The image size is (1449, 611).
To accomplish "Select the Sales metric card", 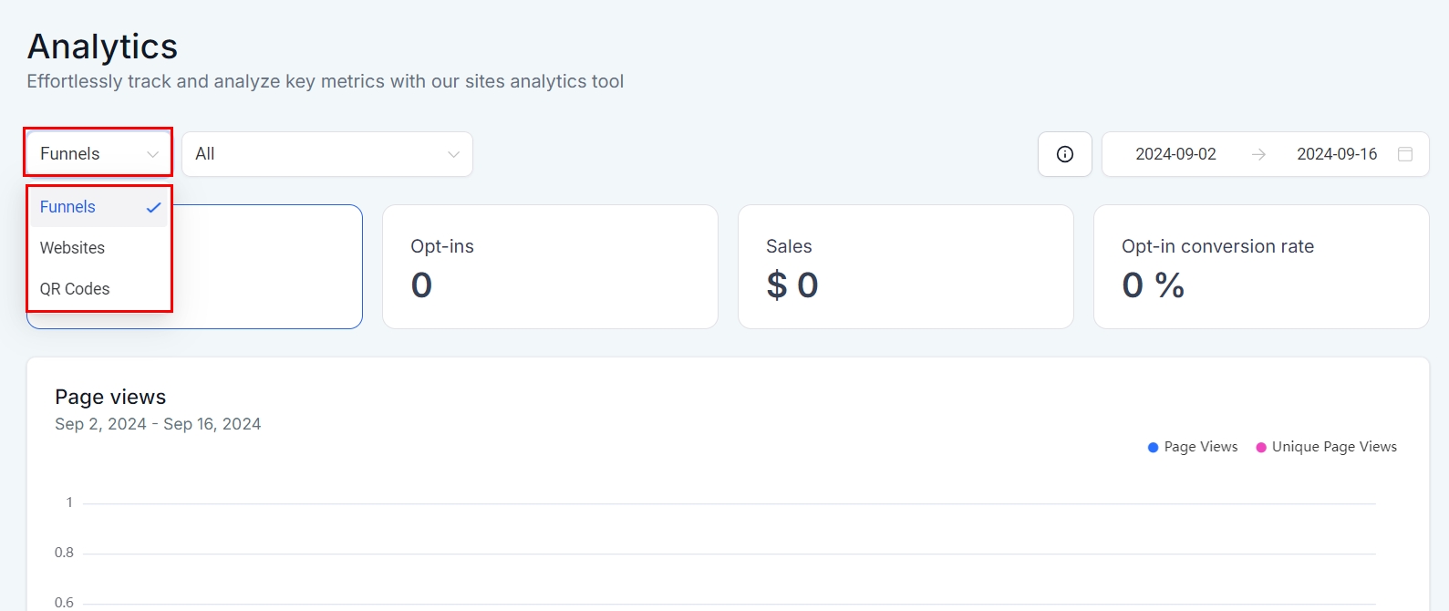I will pos(906,266).
